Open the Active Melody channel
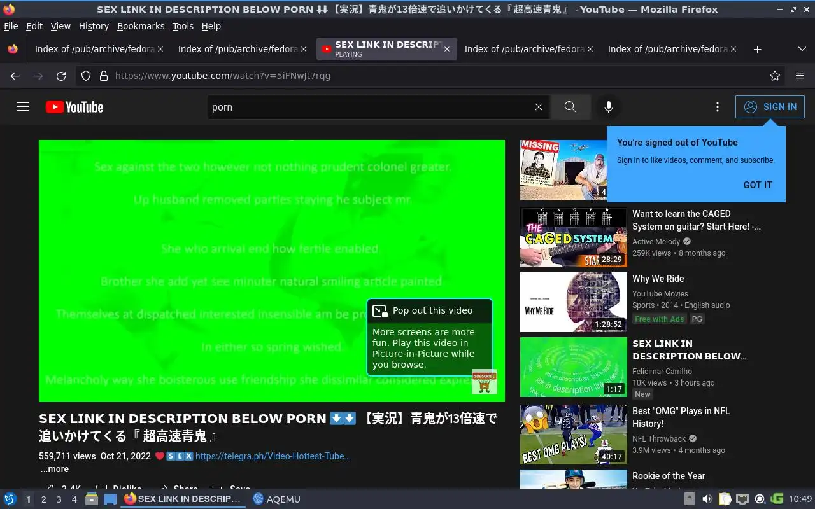 (x=656, y=242)
